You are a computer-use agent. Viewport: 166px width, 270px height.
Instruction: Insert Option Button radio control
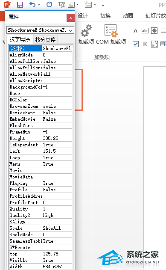(x=145, y=44)
